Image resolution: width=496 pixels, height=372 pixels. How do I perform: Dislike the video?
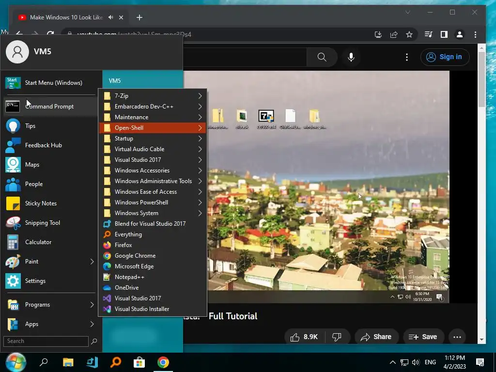(337, 337)
